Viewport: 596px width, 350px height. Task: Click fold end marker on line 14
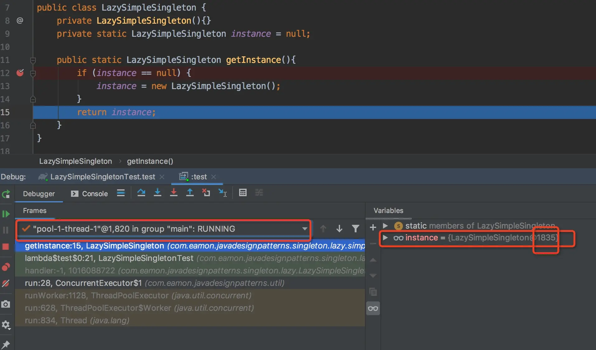tap(33, 99)
